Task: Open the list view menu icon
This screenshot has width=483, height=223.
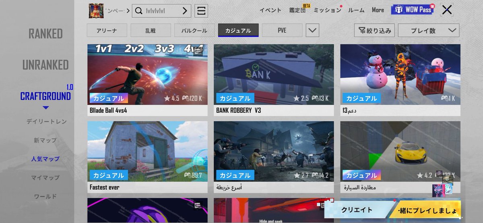Action: (201, 11)
